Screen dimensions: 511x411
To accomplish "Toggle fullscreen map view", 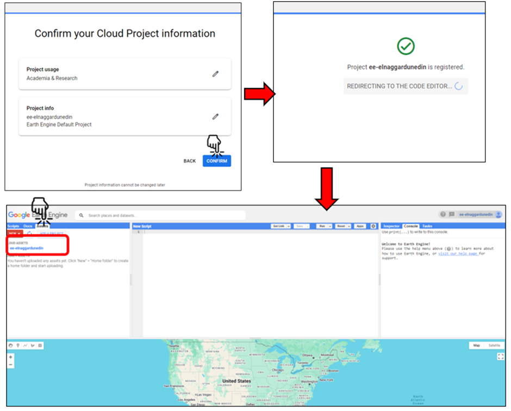I will [501, 357].
